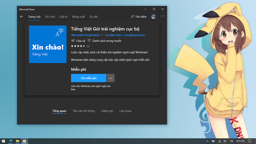Open the Cá nhân hóa > LocalExperience category link
The height and width of the screenshot is (144, 256).
(x=125, y=35)
